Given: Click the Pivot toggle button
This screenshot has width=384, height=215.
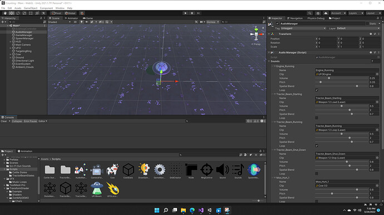Looking at the screenshot, I should point(56,13).
